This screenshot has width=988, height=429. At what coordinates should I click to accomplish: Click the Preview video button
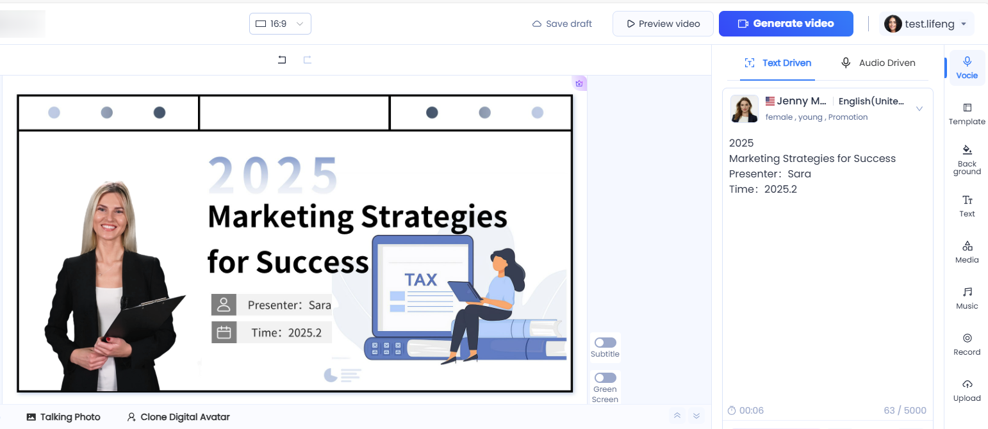(x=663, y=24)
